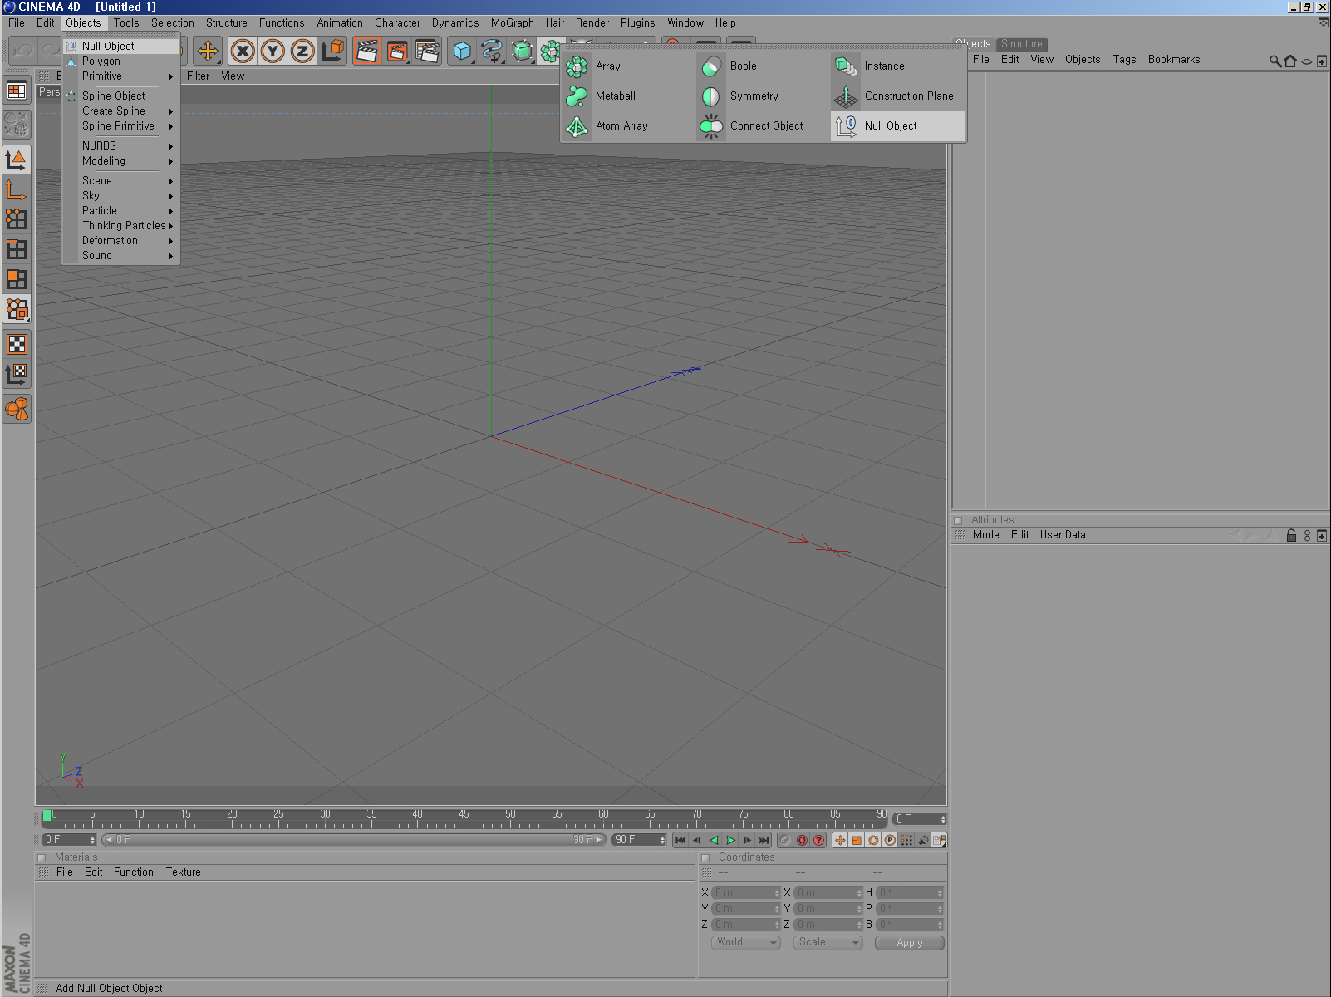Go to the start of animation

680,840
